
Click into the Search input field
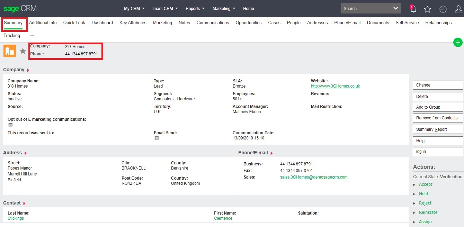(365, 9)
